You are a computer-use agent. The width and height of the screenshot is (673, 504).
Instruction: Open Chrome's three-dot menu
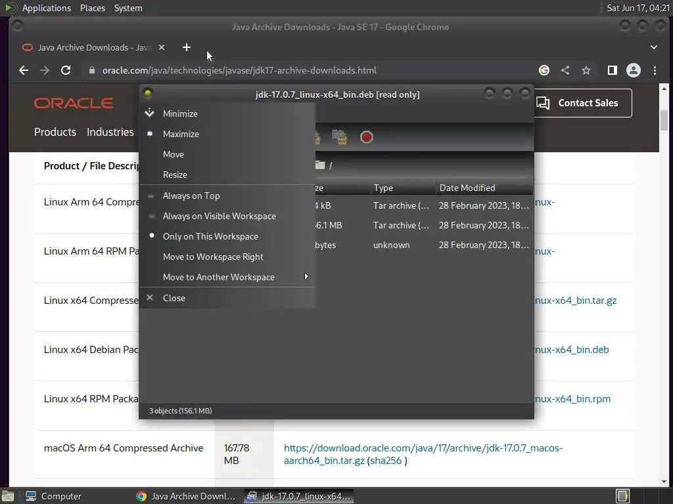[655, 70]
